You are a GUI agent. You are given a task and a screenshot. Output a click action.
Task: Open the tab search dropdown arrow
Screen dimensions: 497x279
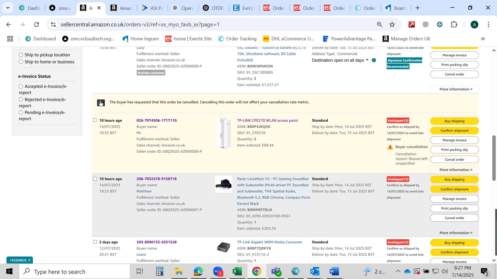[x=8, y=8]
